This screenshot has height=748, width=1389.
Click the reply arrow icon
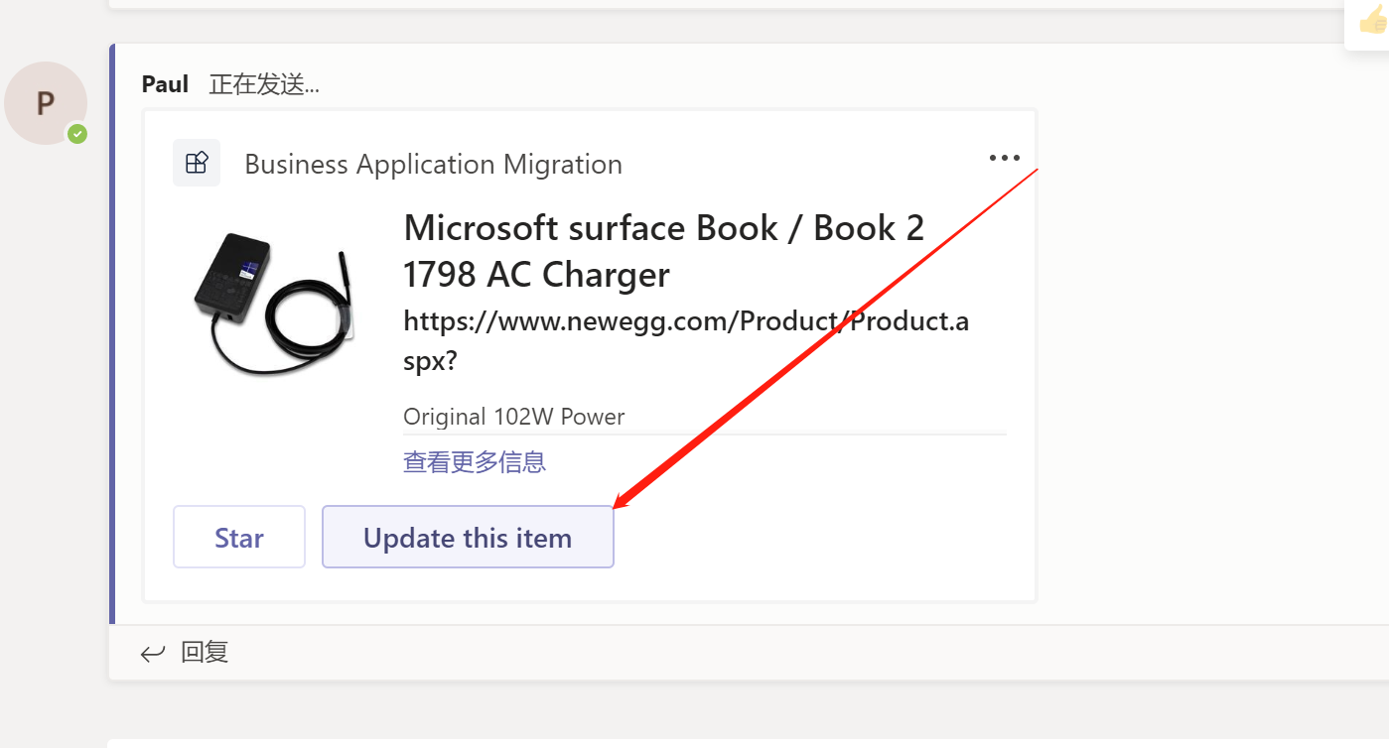point(152,653)
